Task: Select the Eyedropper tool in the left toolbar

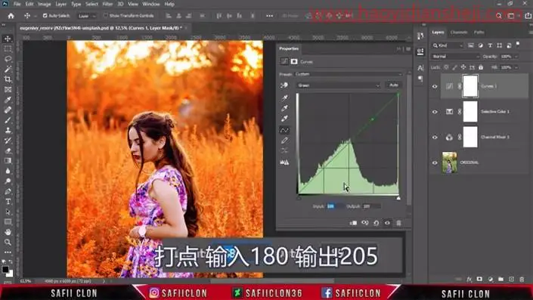Action: coord(8,100)
